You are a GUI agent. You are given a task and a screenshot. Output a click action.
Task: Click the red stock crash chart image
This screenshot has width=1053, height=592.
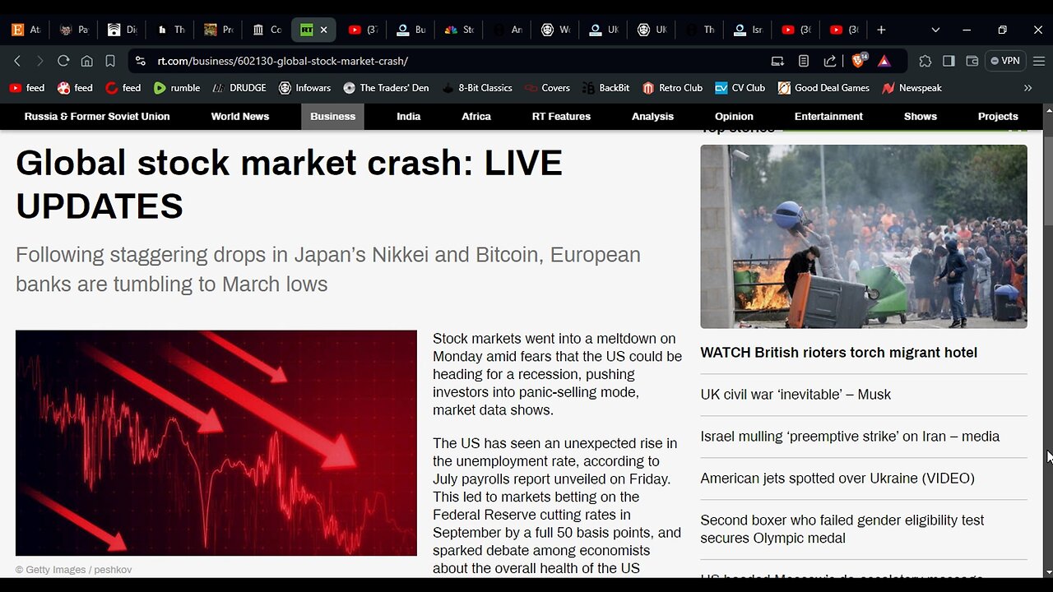[x=216, y=443]
